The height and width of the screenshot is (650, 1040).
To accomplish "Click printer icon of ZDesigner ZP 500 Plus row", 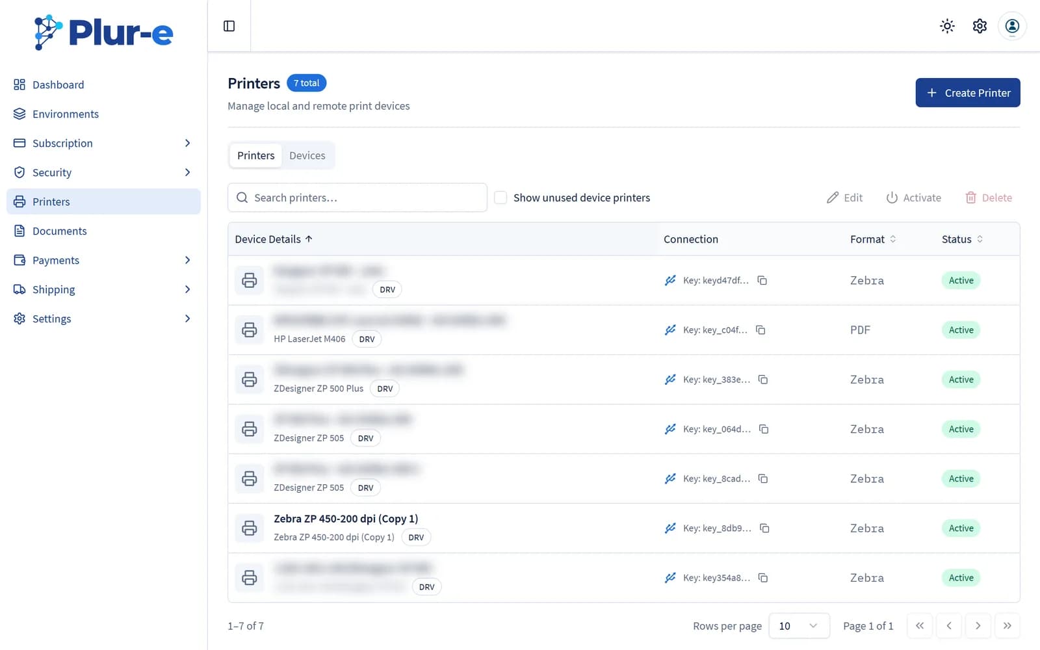I will click(250, 380).
